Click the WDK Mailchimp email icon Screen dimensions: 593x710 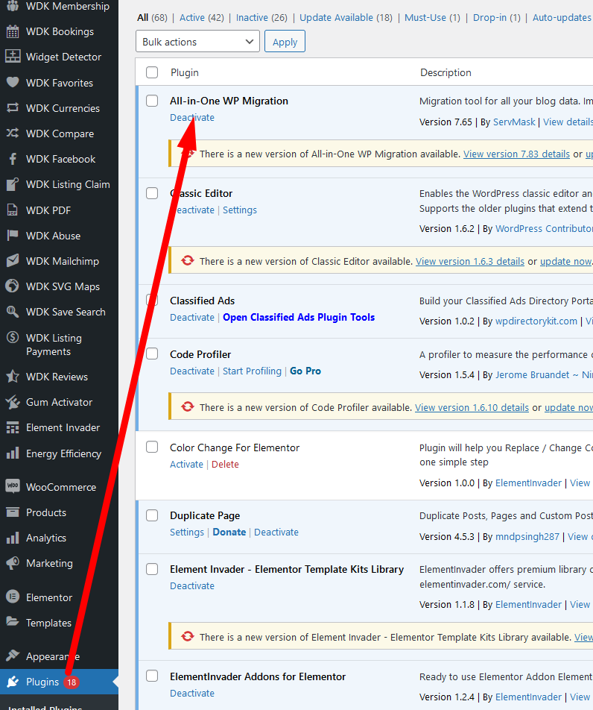(x=13, y=261)
